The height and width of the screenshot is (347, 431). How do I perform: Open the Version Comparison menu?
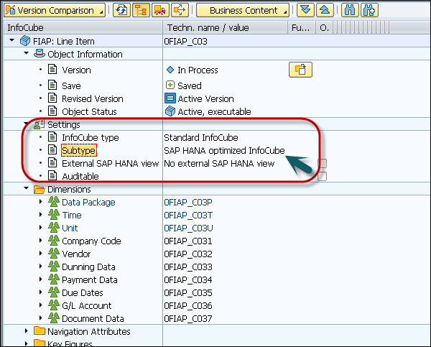pos(55,11)
